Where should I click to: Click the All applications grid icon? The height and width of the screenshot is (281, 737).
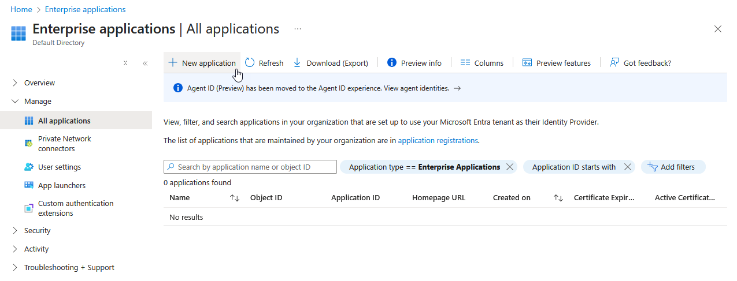tap(29, 121)
